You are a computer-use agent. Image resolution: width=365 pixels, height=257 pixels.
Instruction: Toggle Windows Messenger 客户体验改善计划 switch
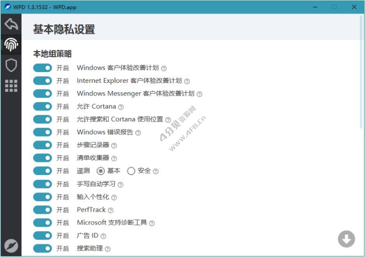point(43,94)
